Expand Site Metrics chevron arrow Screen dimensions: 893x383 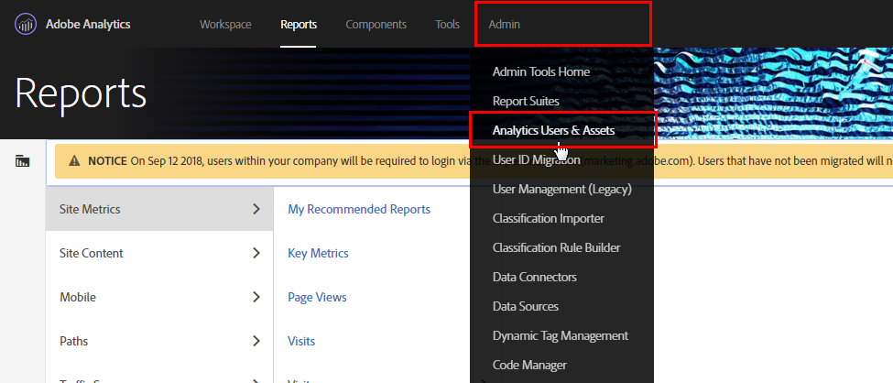(x=256, y=209)
